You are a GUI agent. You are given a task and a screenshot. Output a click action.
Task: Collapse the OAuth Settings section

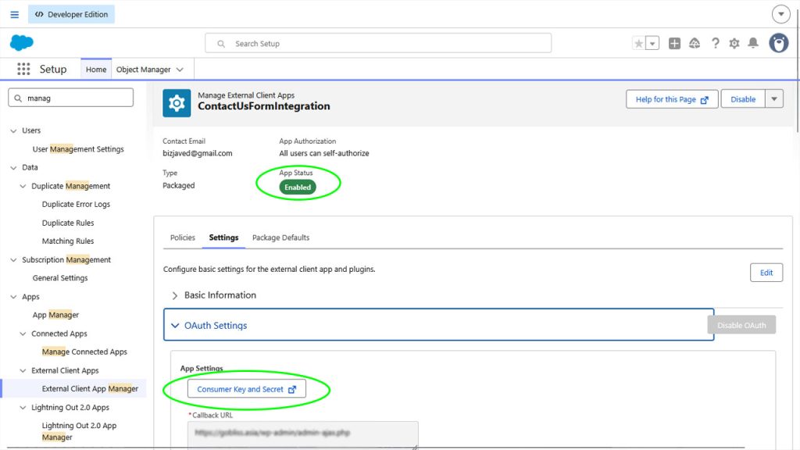click(175, 326)
